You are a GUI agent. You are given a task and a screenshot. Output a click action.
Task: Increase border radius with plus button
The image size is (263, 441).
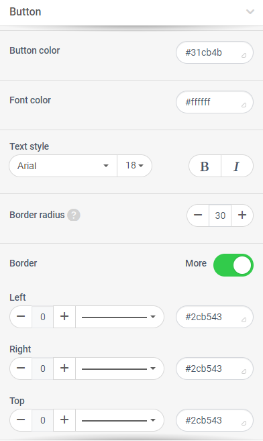tap(242, 215)
